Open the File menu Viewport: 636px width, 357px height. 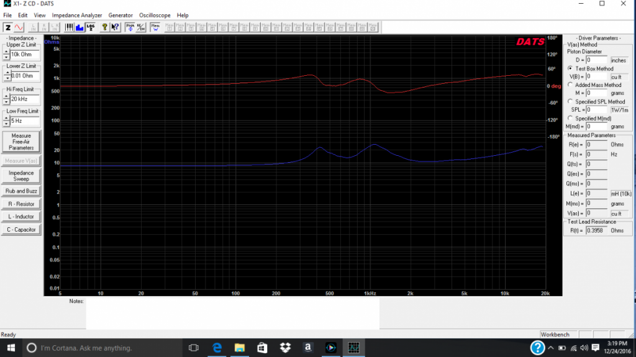click(x=7, y=15)
